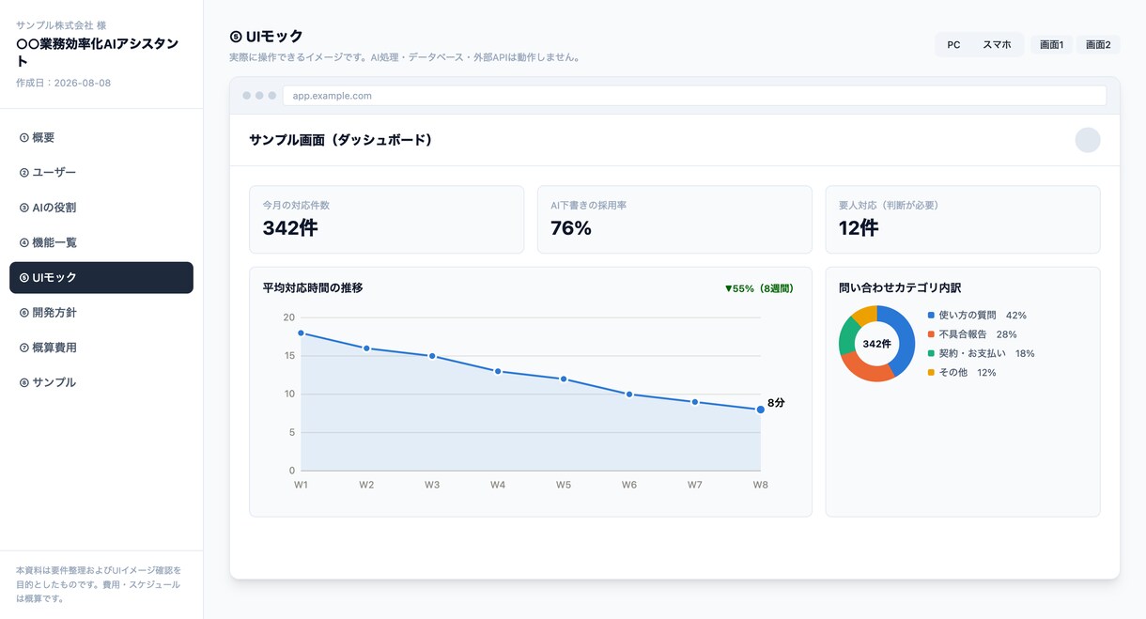
Task: Click the その他 12% legend entry
Action: click(x=962, y=373)
